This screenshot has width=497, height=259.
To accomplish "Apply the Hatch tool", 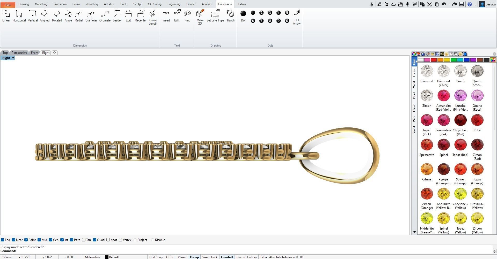I will click(231, 16).
